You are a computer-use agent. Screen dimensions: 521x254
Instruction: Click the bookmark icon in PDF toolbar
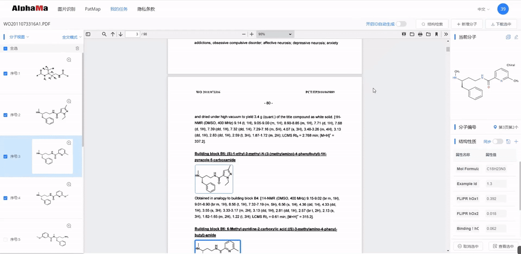[436, 34]
